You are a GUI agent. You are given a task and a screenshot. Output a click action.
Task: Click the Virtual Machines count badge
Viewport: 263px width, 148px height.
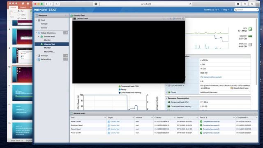66,33
